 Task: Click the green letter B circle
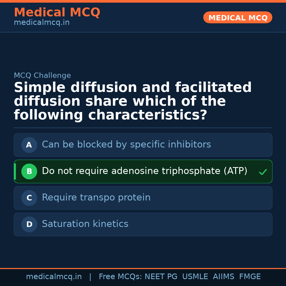[29, 171]
